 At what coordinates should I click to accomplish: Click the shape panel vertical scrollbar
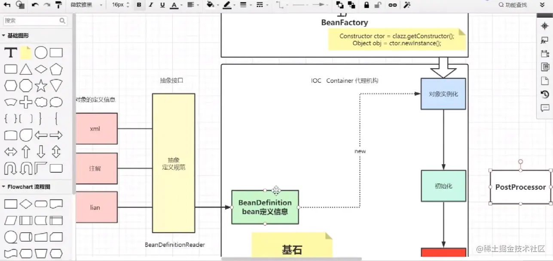tap(73, 103)
